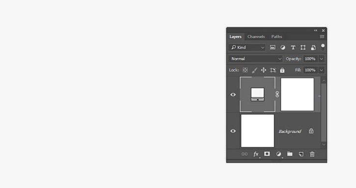The image size is (356, 188).
Task: Create a new group folder
Action: point(290,154)
